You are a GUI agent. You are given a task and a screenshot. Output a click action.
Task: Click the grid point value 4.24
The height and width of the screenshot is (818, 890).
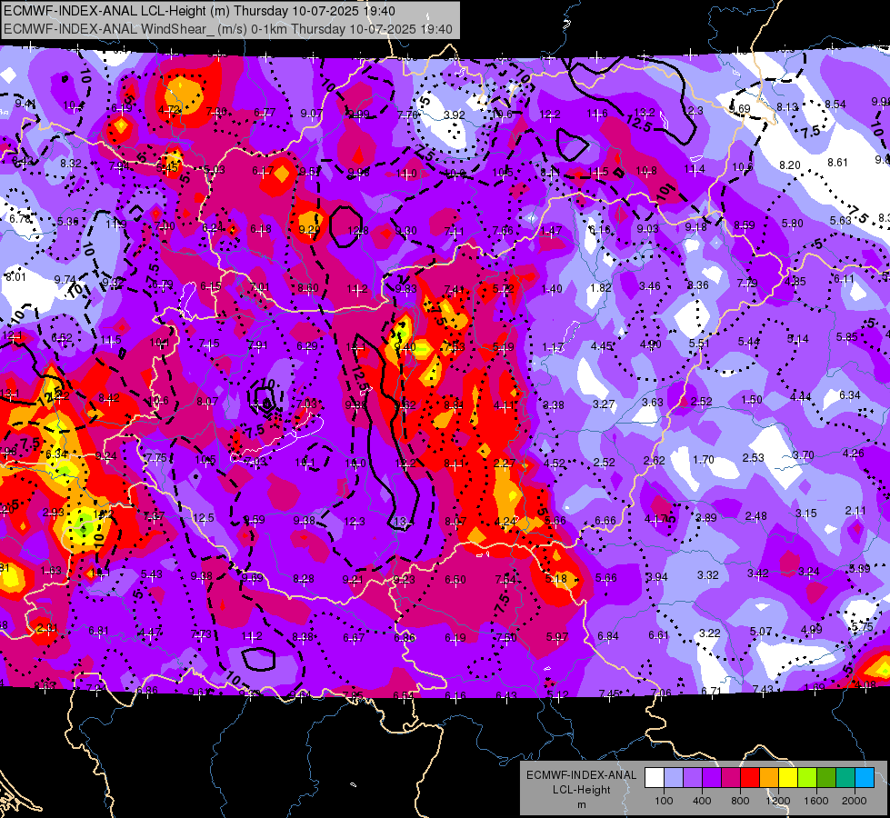[x=505, y=521]
